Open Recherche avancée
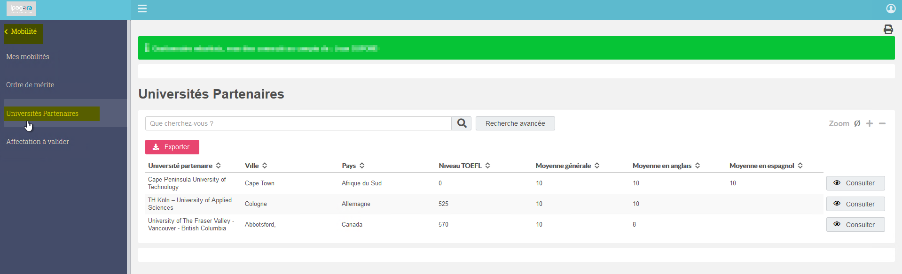 click(515, 123)
